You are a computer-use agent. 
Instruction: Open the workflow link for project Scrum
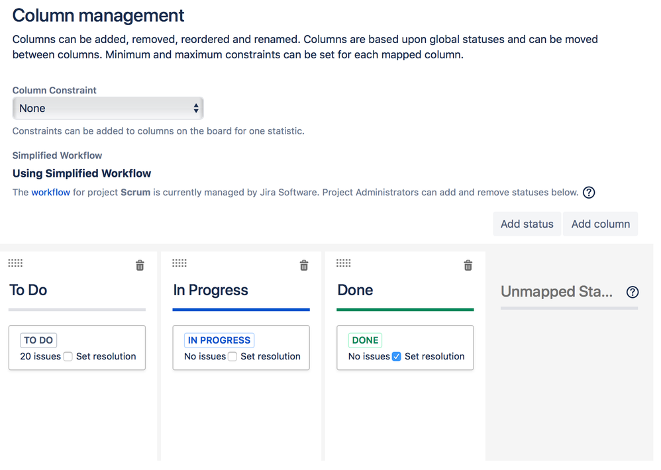[x=50, y=193]
